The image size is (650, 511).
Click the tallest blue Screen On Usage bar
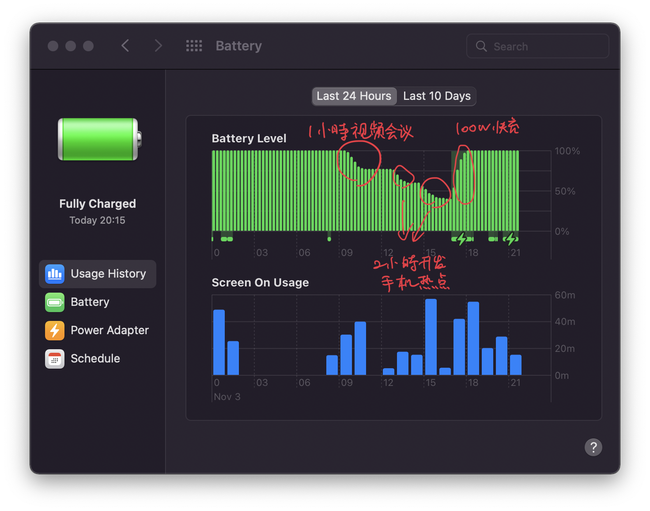pyautogui.click(x=431, y=337)
